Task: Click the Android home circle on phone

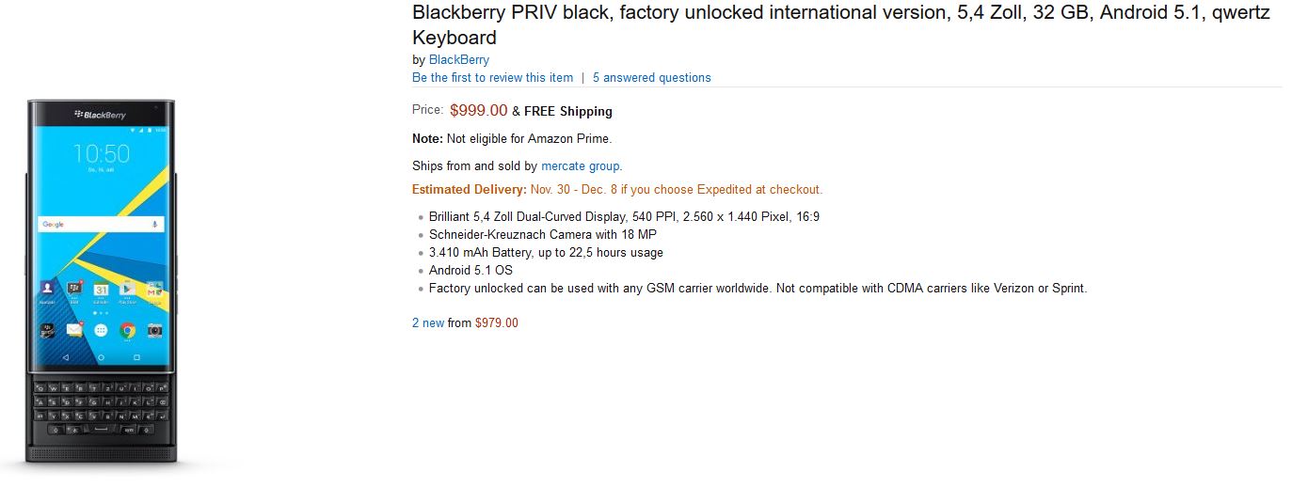Action: (101, 357)
